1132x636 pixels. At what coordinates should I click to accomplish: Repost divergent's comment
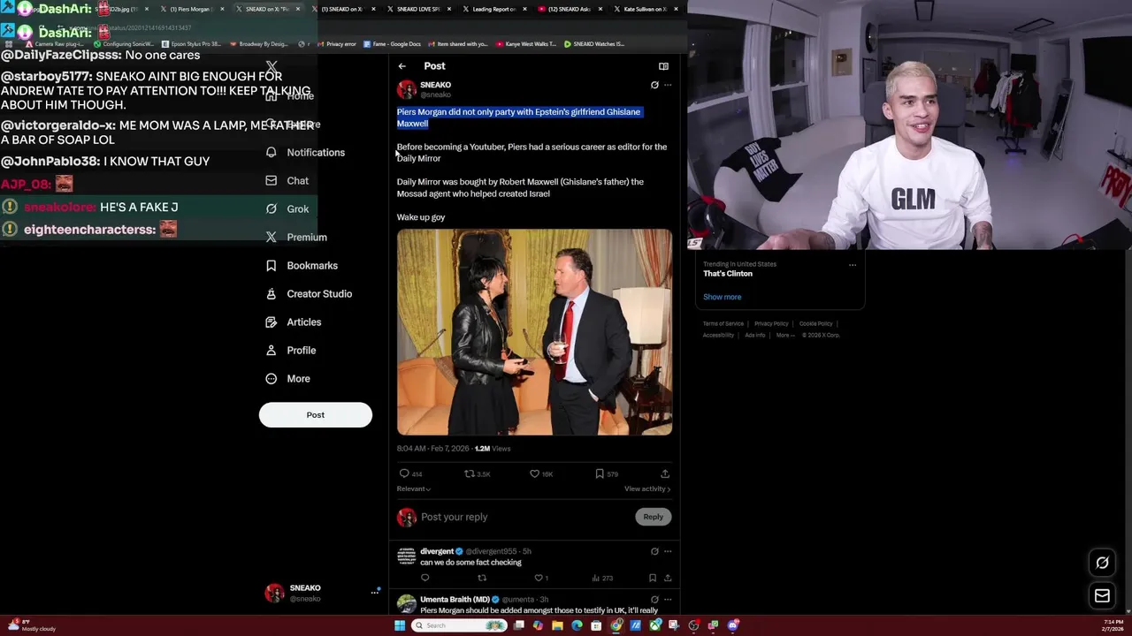[x=482, y=578]
